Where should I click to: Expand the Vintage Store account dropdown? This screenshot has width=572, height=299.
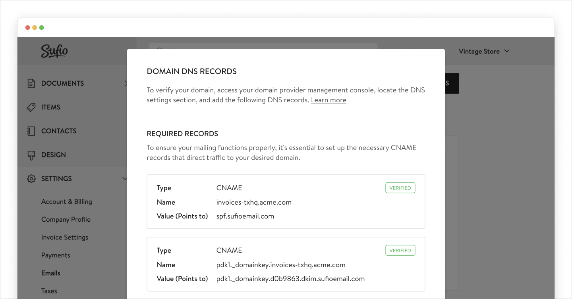(x=484, y=51)
